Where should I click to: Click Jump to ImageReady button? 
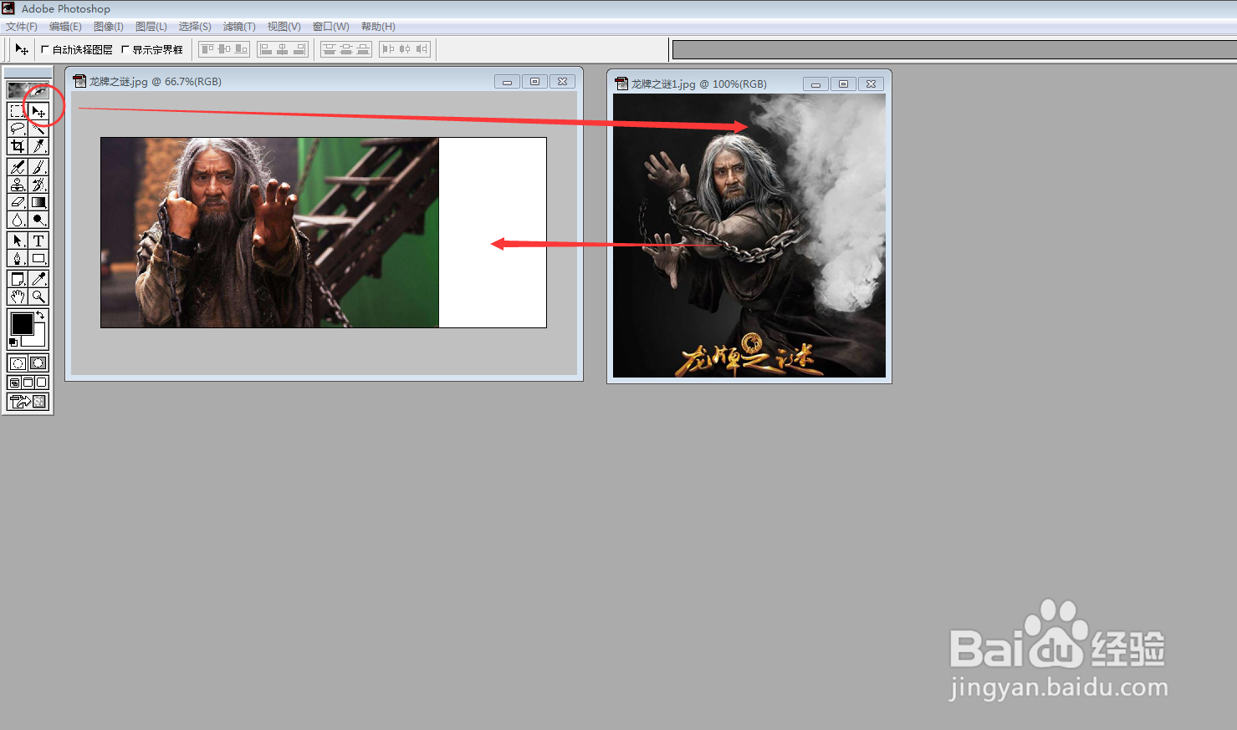point(28,402)
